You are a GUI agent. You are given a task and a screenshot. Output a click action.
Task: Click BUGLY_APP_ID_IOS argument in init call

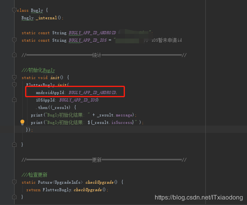[78, 100]
